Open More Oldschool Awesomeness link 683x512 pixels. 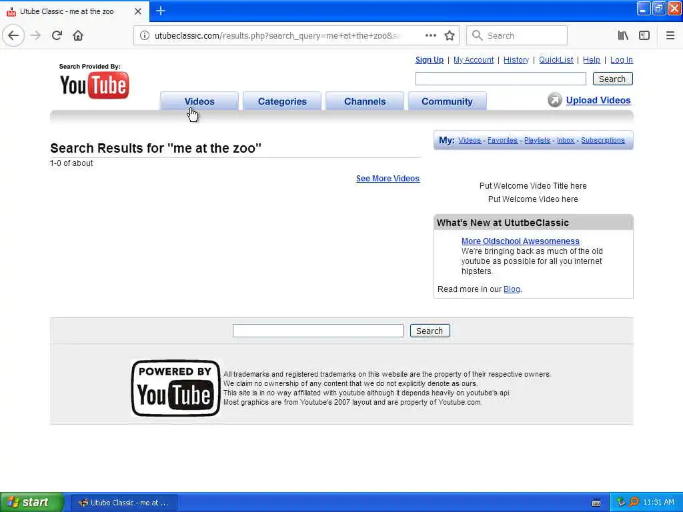pyautogui.click(x=520, y=241)
